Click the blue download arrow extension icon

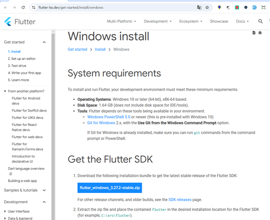(x=220, y=7)
